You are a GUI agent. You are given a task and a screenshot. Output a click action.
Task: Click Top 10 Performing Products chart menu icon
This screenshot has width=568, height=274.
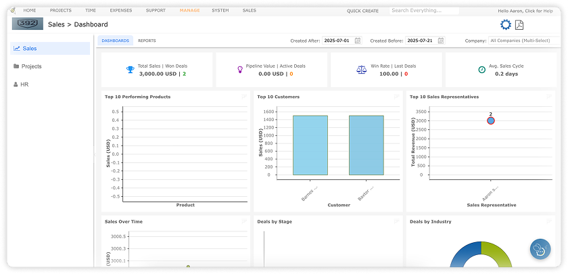click(x=244, y=96)
